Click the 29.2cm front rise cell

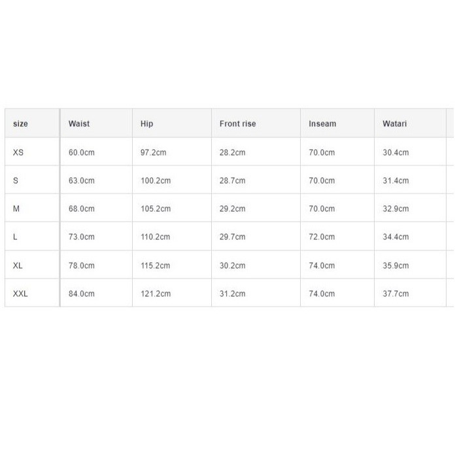233,209
